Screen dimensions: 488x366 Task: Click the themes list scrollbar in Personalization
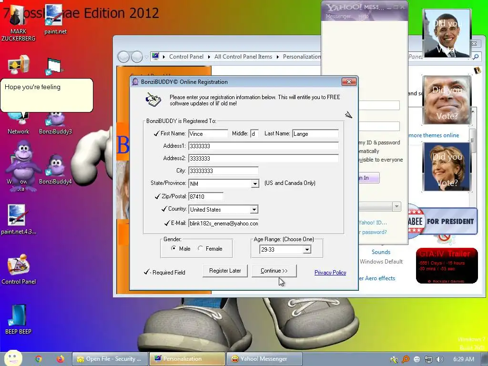coord(473,140)
